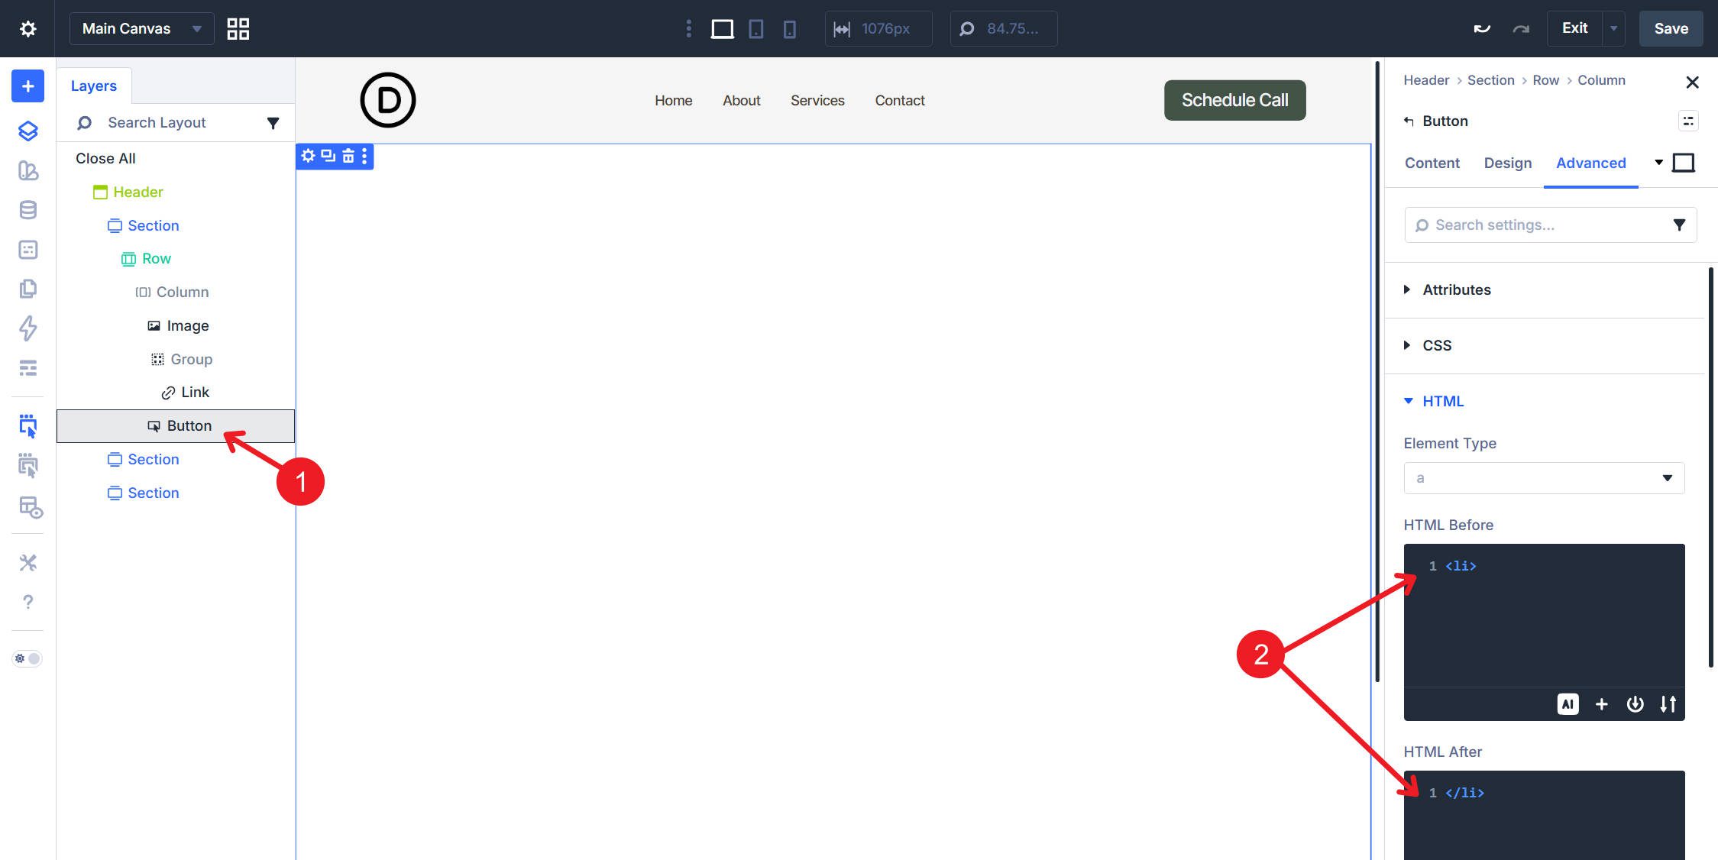Switch to mobile preview mode

tap(790, 28)
